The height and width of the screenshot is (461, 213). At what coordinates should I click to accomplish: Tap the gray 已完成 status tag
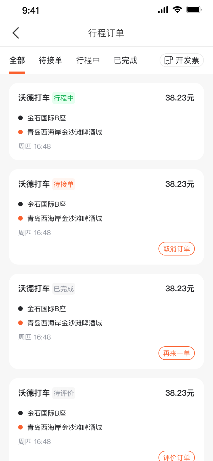pos(64,289)
